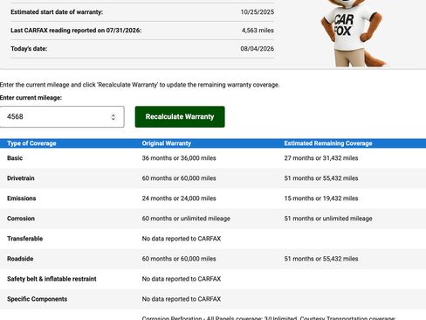Click the 'Basic' coverage row label
Screen dimensions: 426x320
[x=15, y=158]
